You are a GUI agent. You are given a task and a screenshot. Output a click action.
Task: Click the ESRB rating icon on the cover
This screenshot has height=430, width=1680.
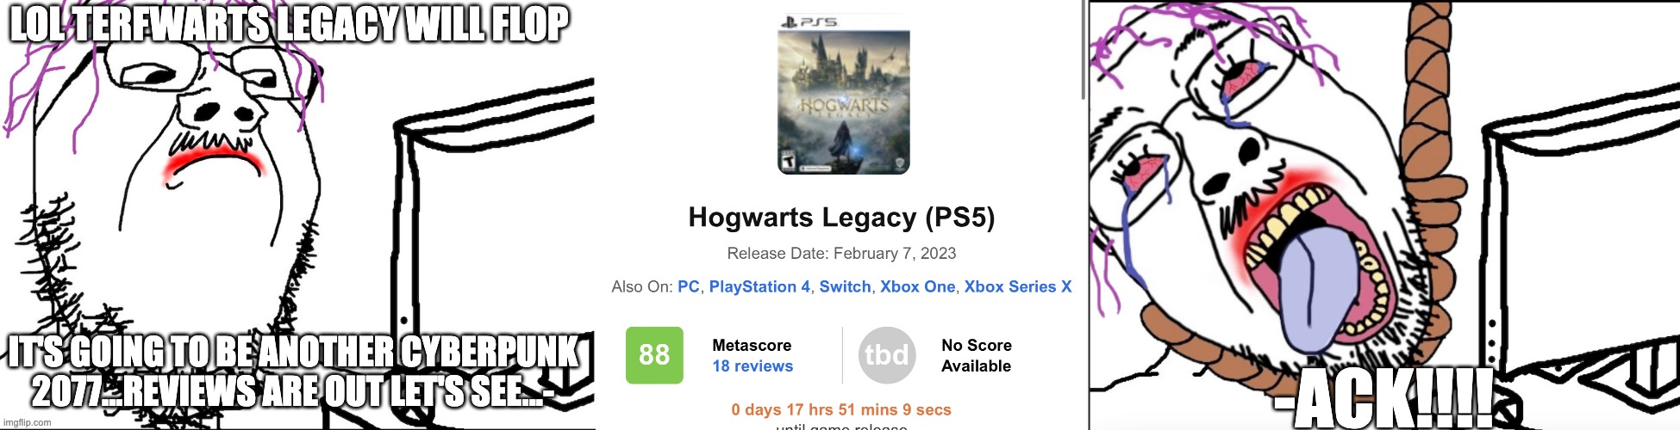coord(786,160)
